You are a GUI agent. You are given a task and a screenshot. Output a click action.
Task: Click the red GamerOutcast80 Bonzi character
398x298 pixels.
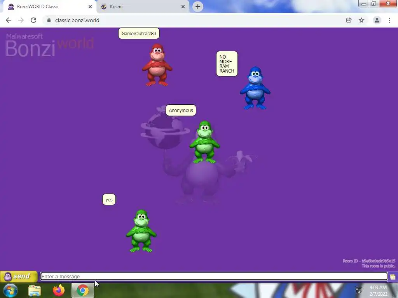coord(157,65)
